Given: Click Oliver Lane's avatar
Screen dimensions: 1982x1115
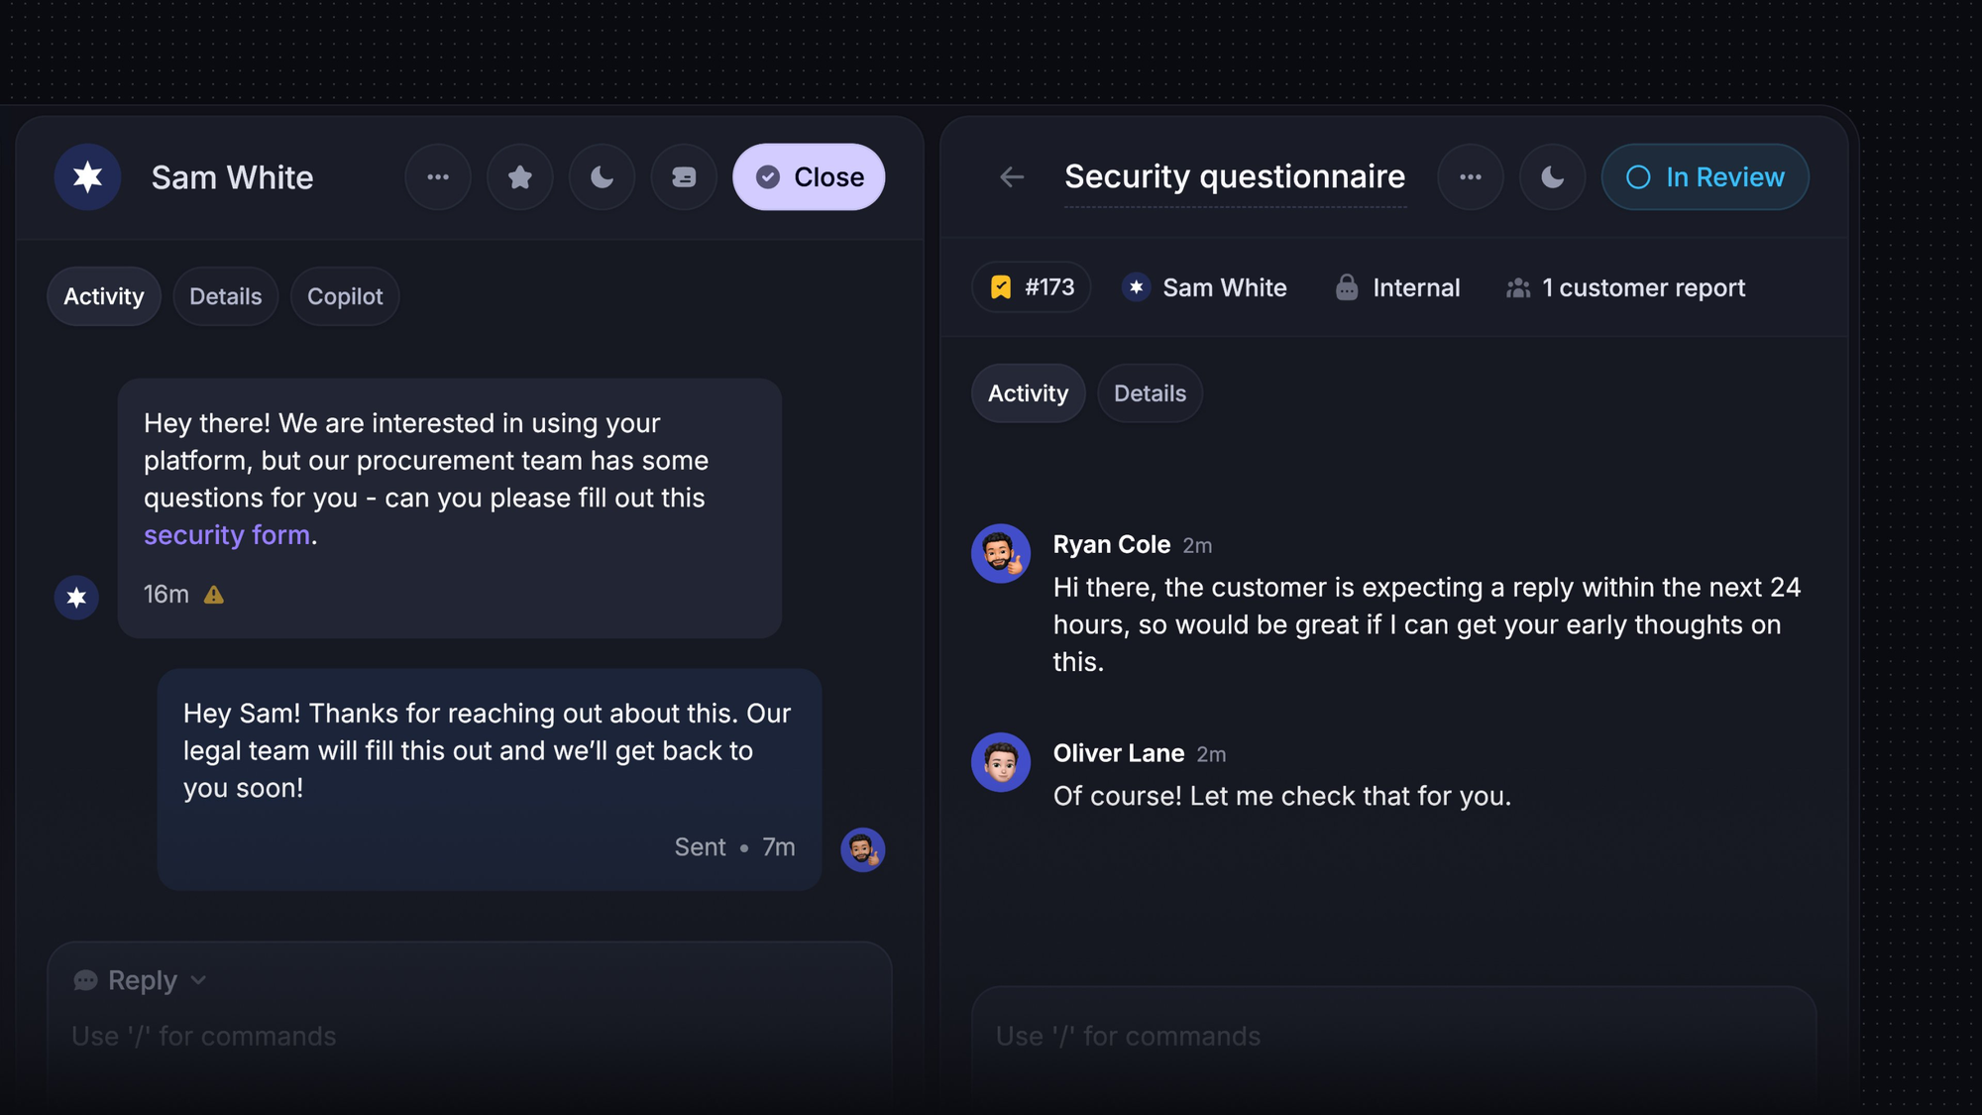Looking at the screenshot, I should pyautogui.click(x=1001, y=762).
